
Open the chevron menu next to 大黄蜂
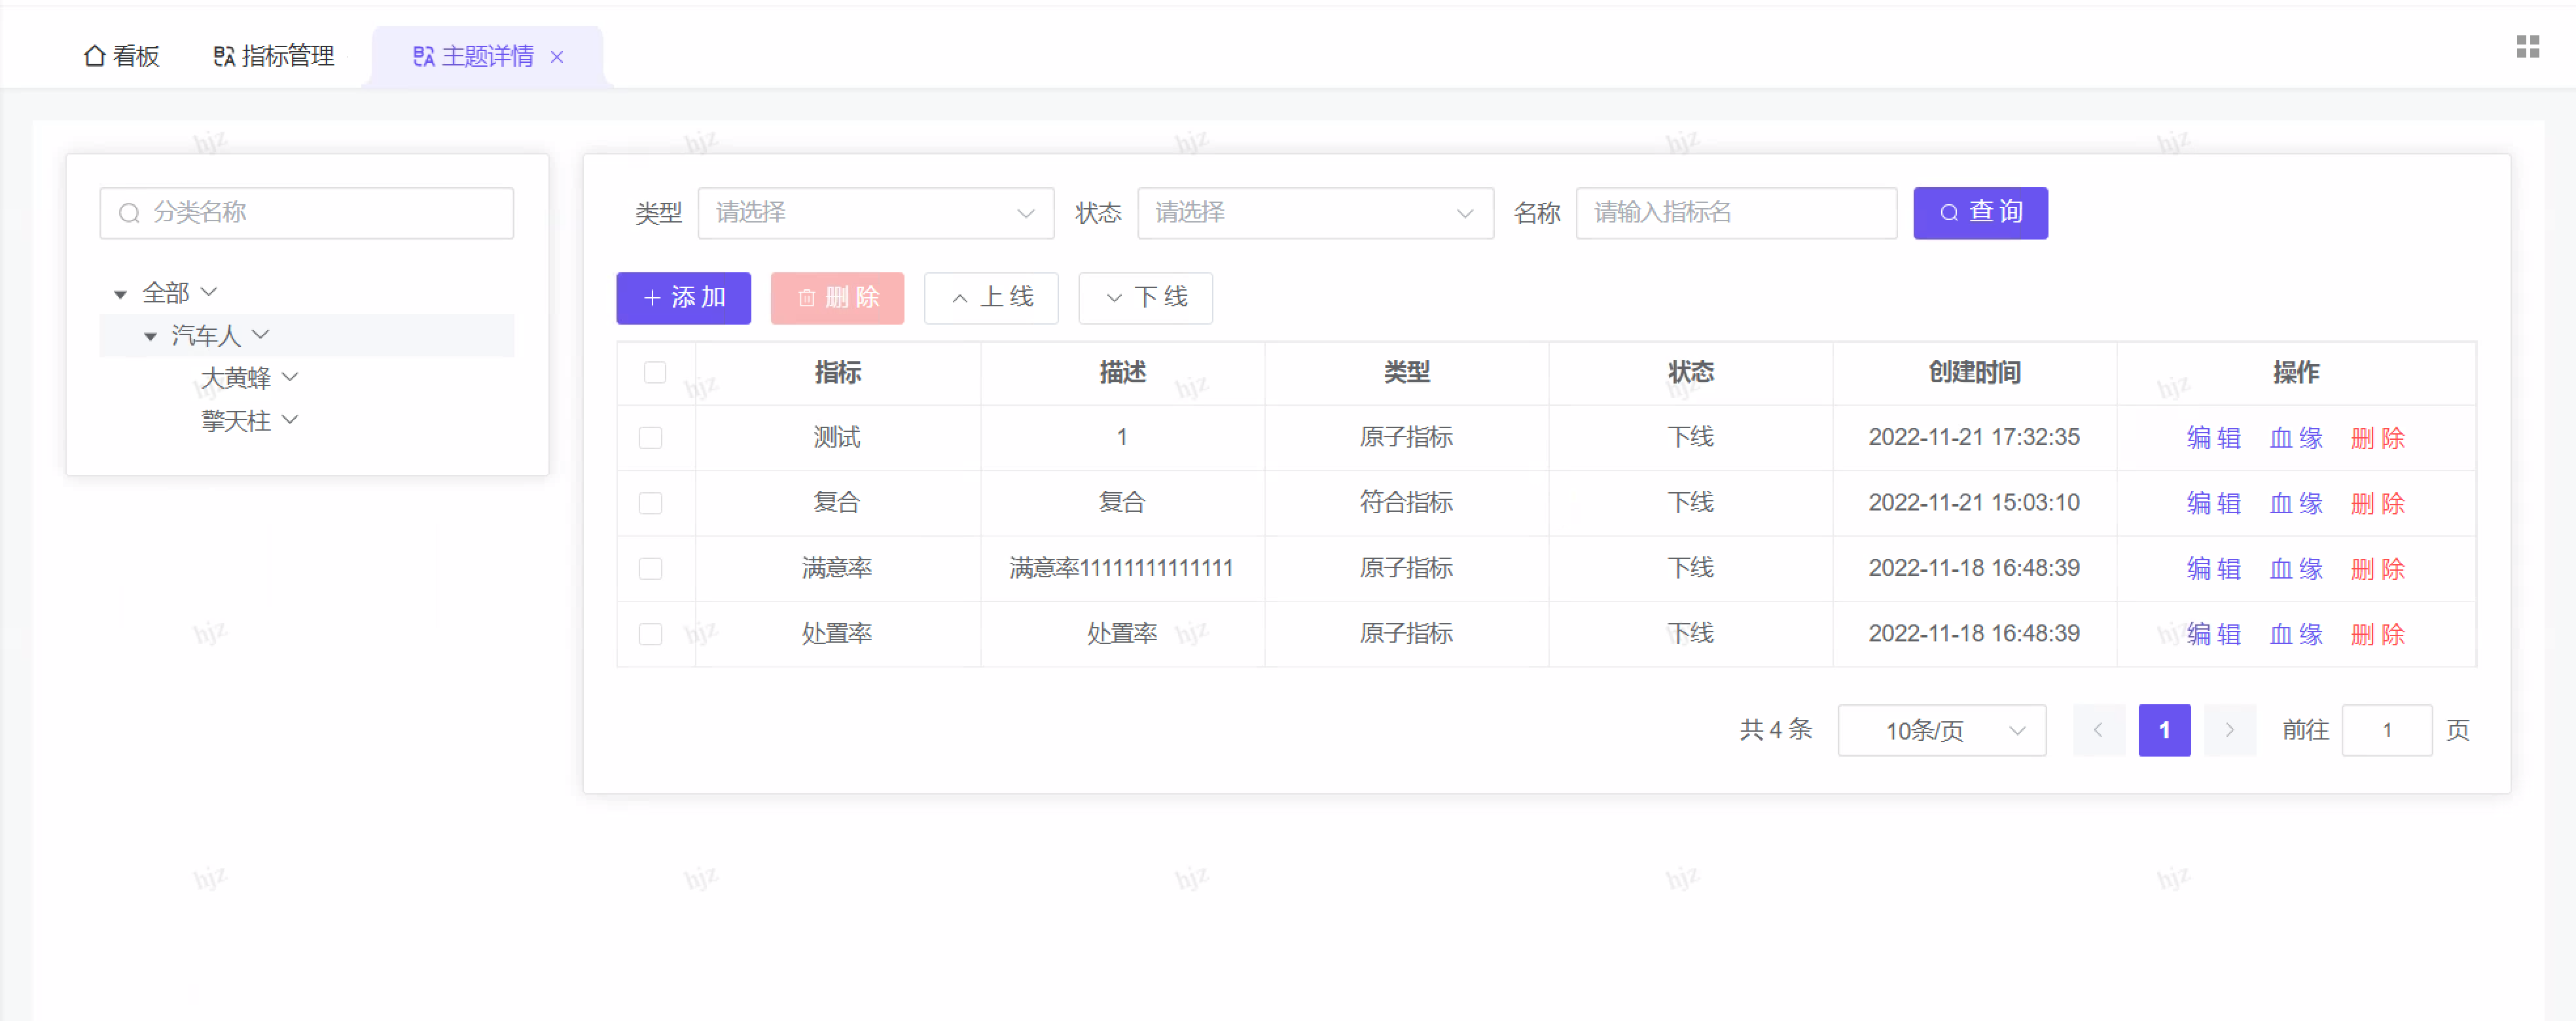290,377
